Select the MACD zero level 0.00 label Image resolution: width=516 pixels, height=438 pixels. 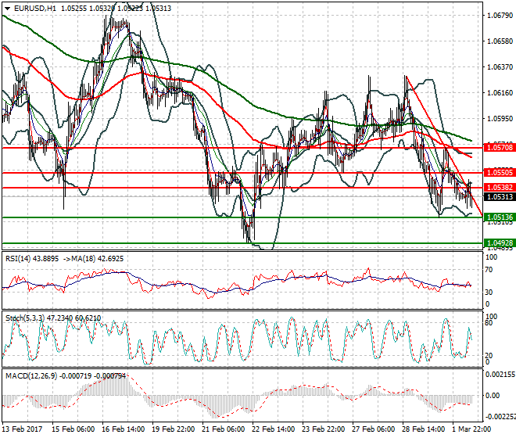pos(493,395)
